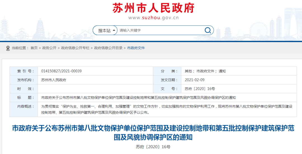Click the 发布机构 label cell
Image resolution: width=302 pixels, height=154 pixels.
[24, 80]
